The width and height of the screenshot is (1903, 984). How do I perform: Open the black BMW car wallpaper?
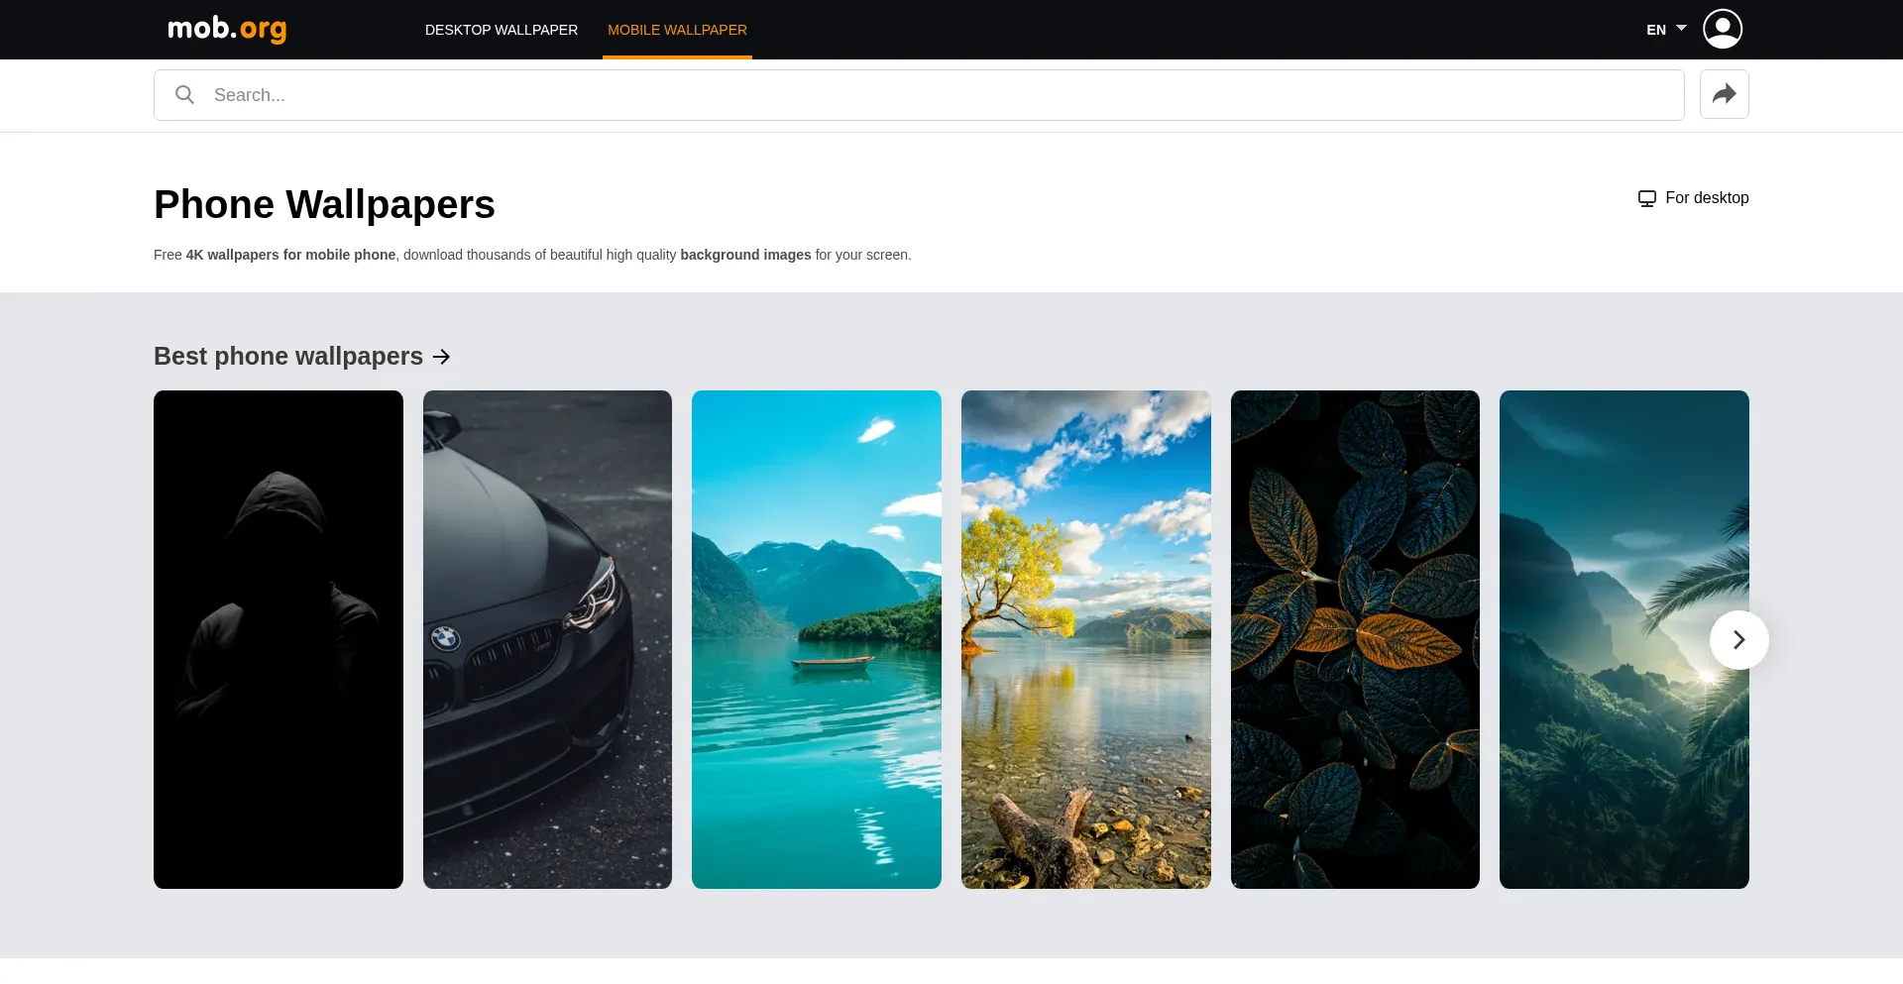point(547,639)
